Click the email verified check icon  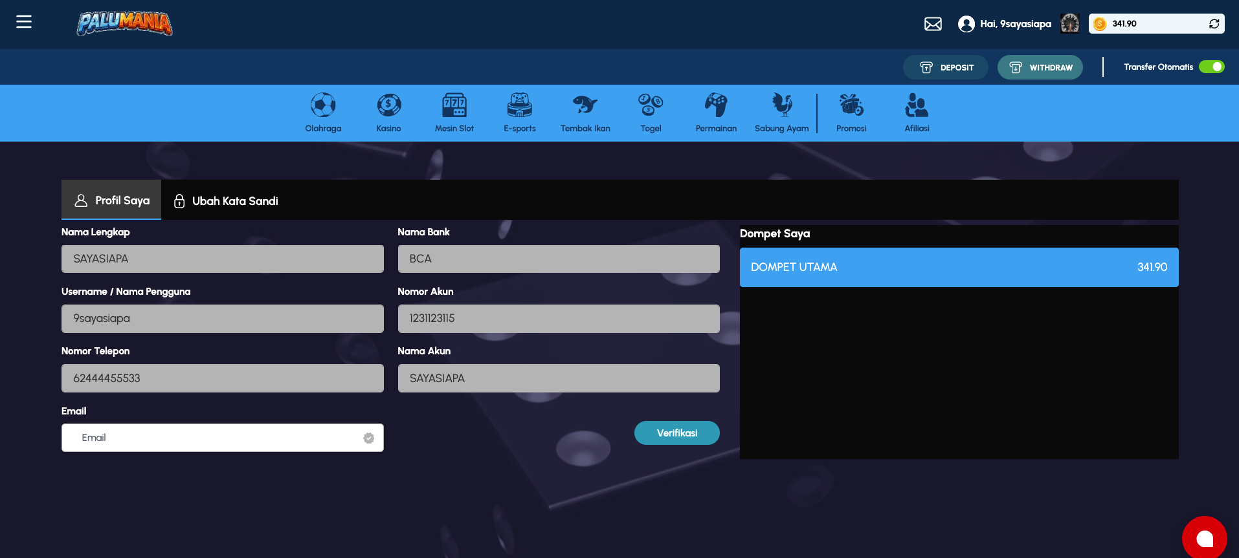pyautogui.click(x=369, y=438)
